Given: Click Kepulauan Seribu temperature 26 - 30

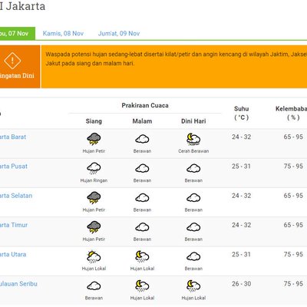Looking at the screenshot, I should pyautogui.click(x=242, y=284).
